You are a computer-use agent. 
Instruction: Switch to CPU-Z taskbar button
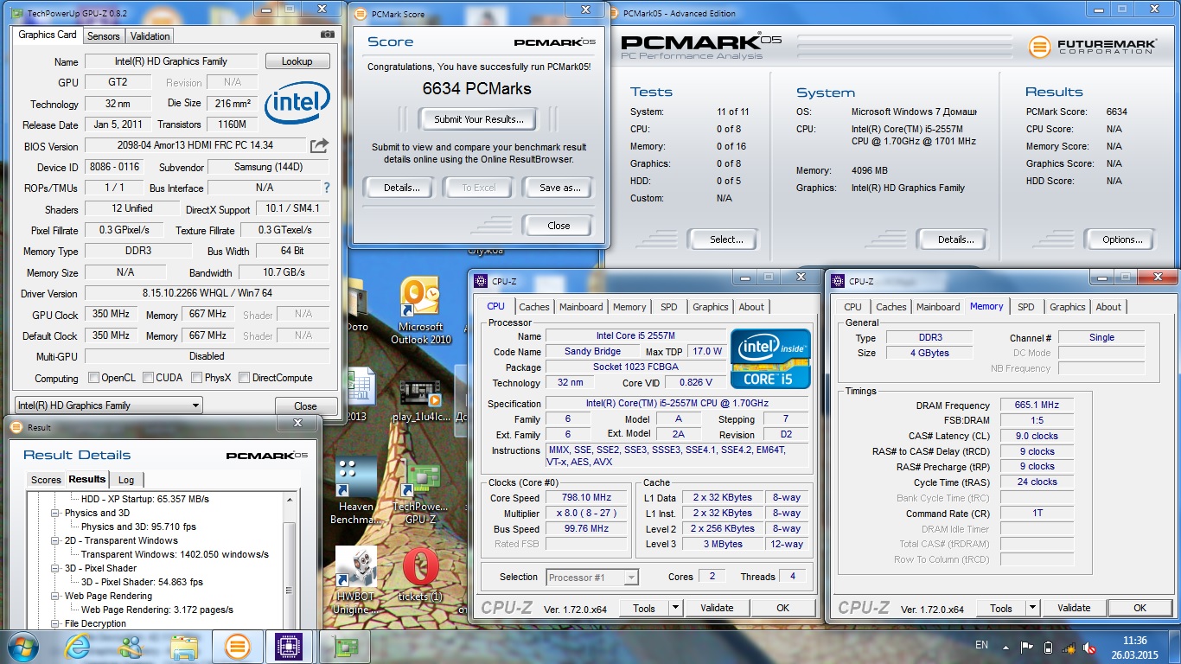[x=288, y=647]
